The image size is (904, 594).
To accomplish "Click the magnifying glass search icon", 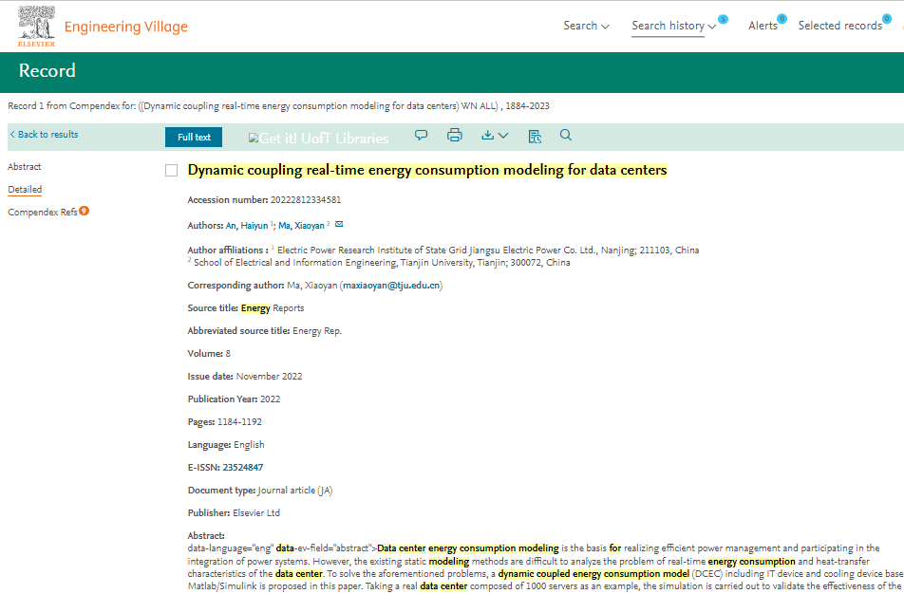I will (566, 136).
